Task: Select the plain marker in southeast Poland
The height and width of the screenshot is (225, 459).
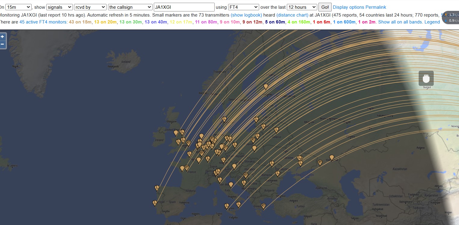Action: [255, 148]
